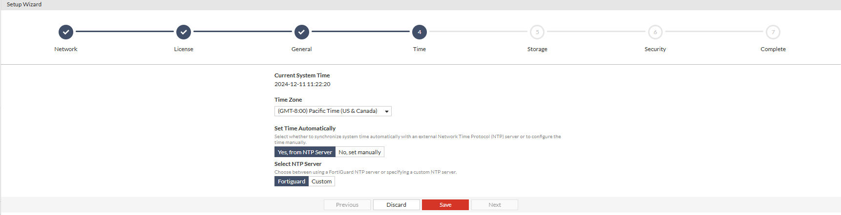Click the Time Zone dropdown arrow
841x215 pixels.
tap(387, 111)
